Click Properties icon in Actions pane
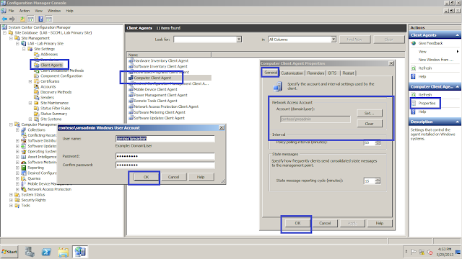 point(414,103)
